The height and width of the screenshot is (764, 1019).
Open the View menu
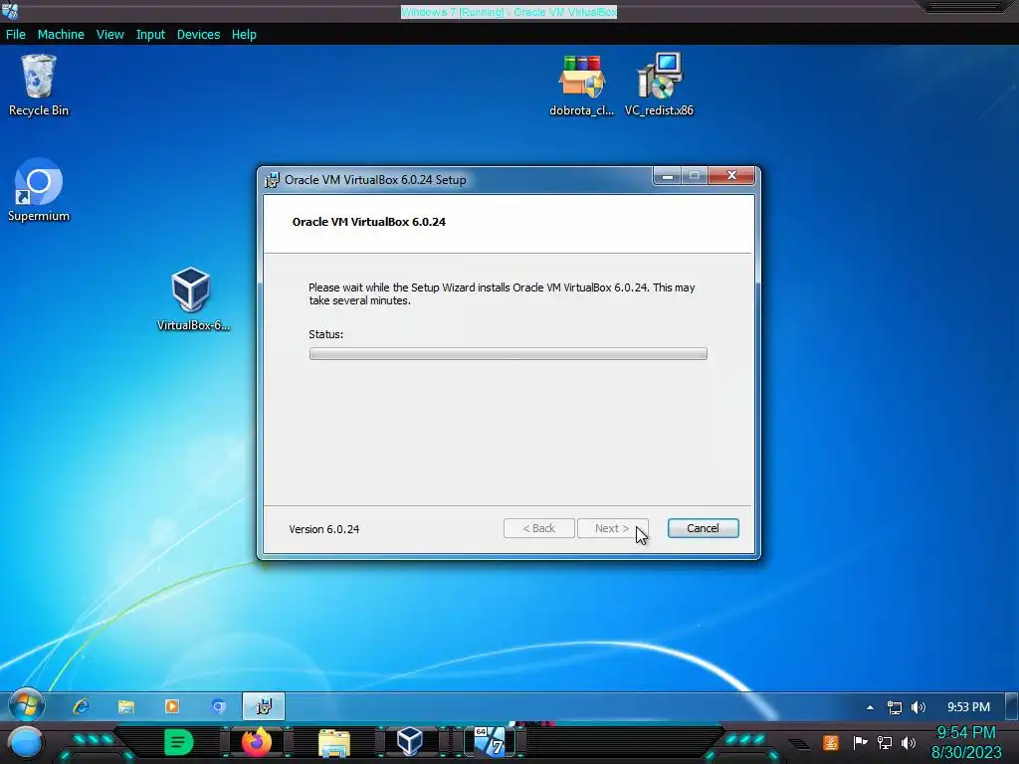[x=109, y=35]
